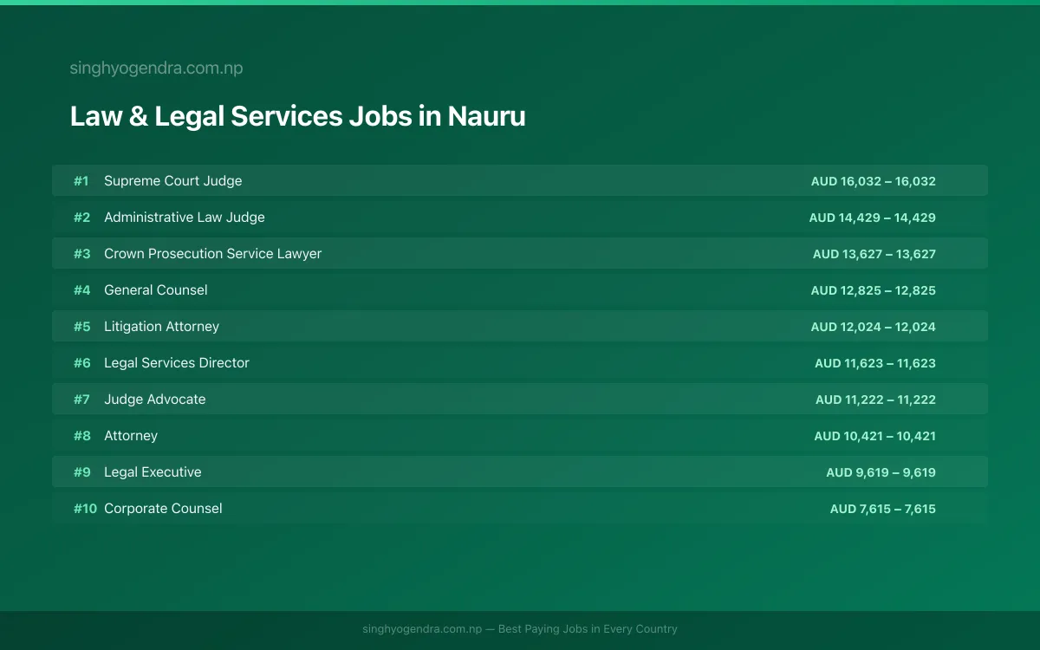Click salary AUD 14,429 – 14,429
Image resolution: width=1040 pixels, height=650 pixels.
[873, 218]
